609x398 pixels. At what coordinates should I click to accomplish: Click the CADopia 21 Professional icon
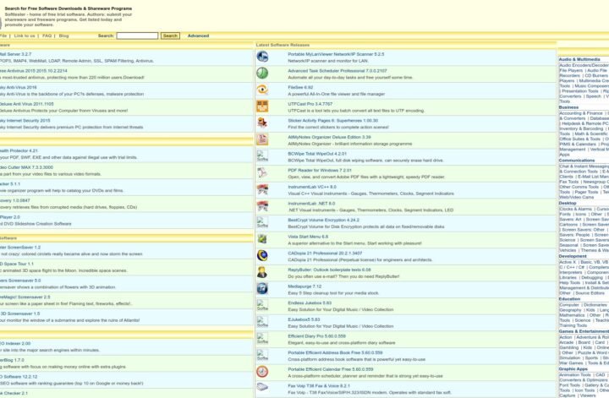262,256
